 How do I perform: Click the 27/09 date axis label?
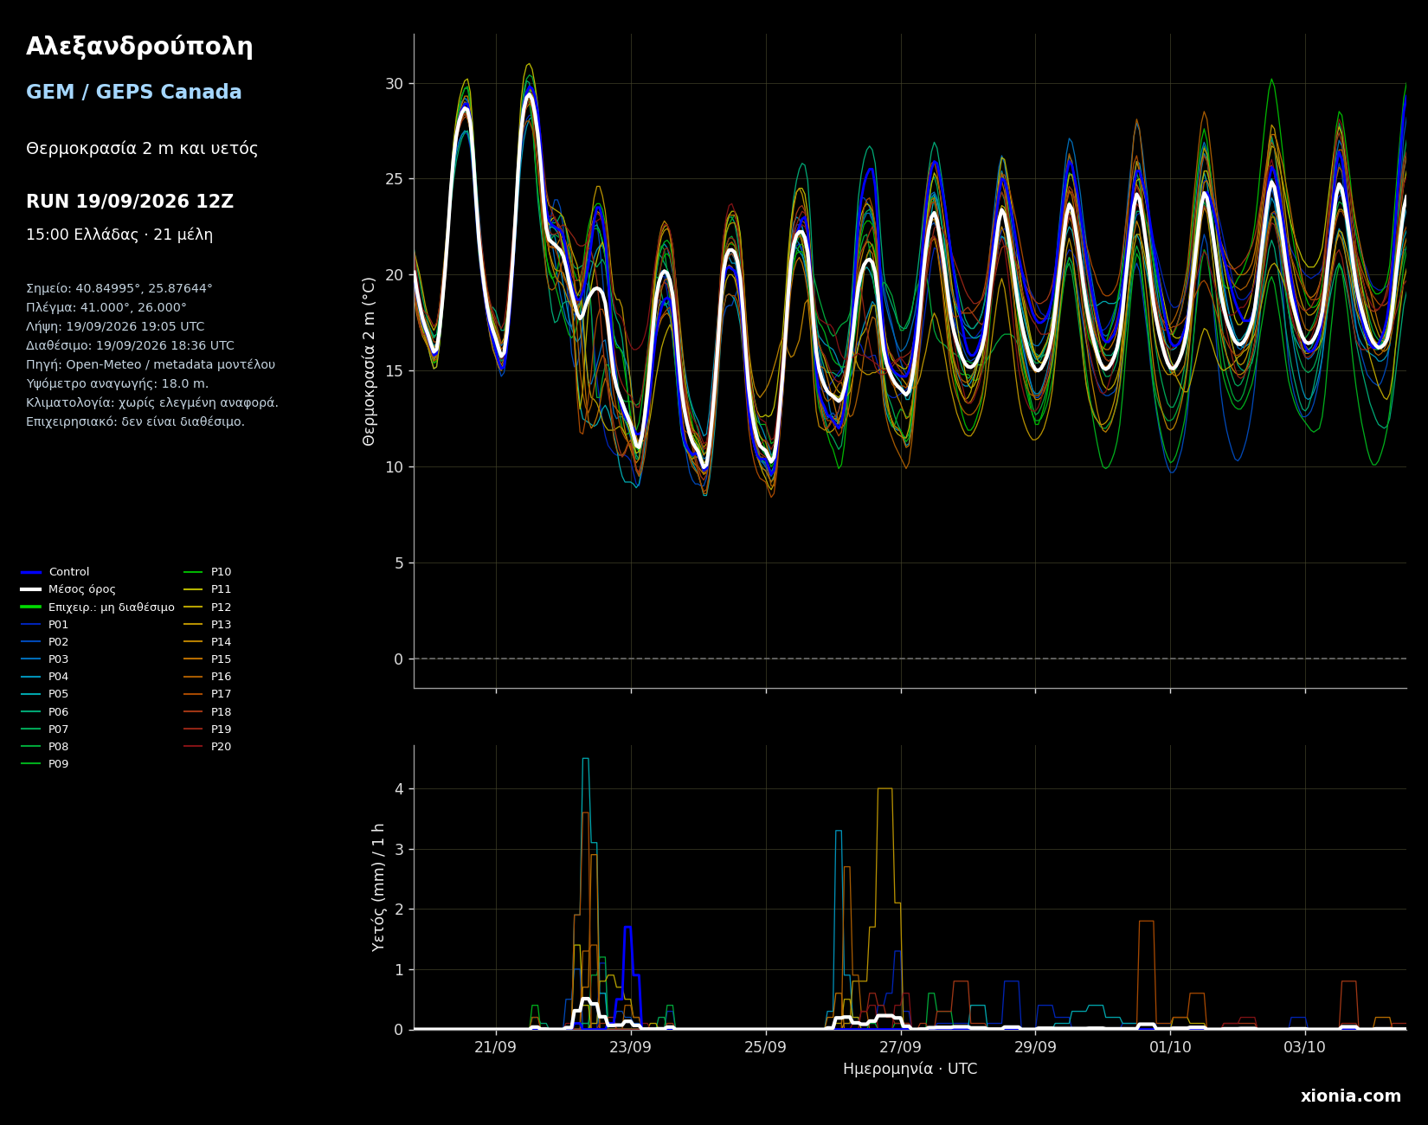[x=901, y=1047]
